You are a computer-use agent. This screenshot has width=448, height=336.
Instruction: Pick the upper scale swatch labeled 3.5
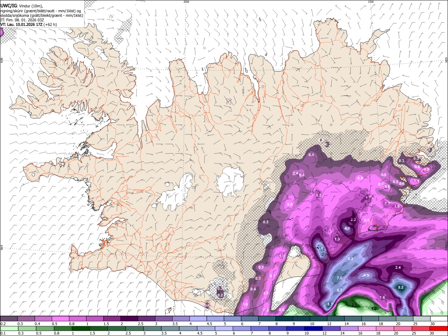181,318
